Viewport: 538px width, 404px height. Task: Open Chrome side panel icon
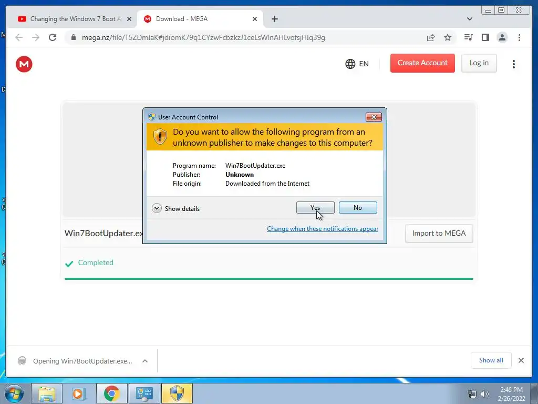(485, 37)
